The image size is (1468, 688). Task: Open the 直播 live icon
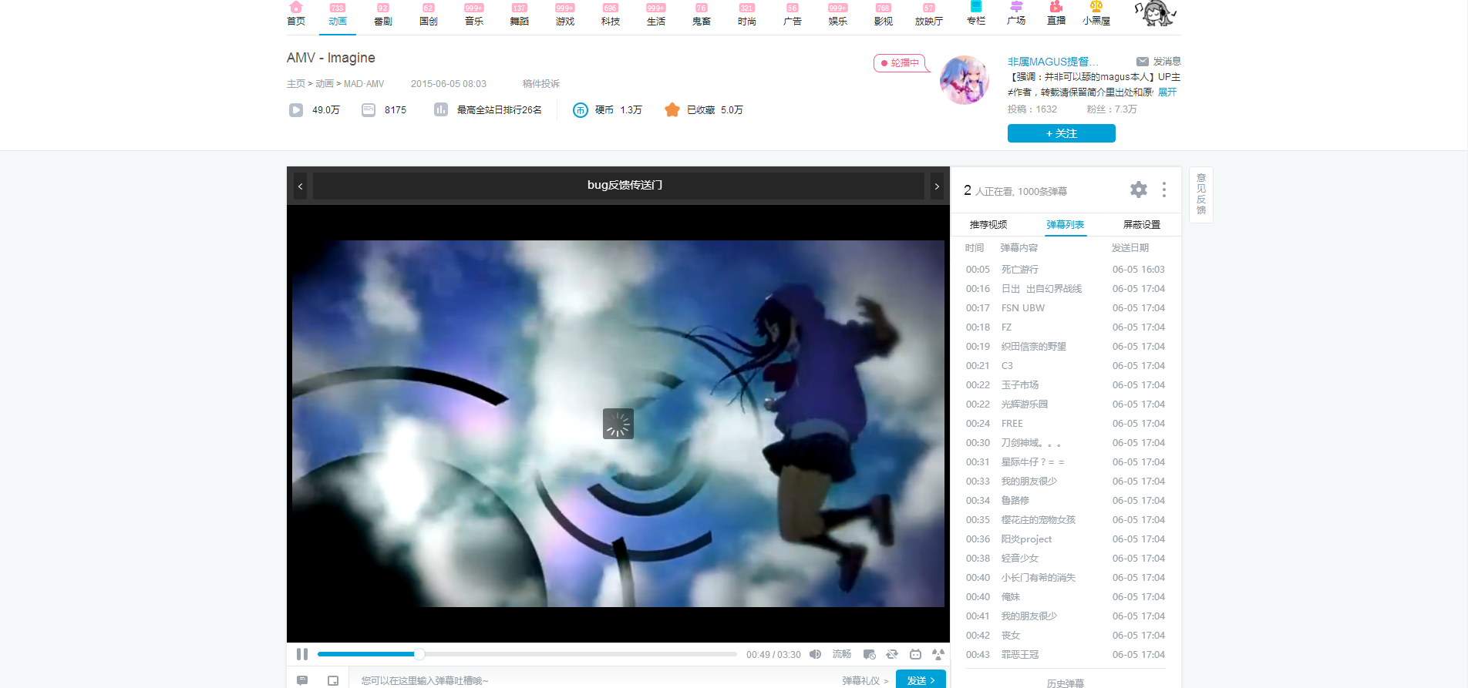coord(1056,7)
